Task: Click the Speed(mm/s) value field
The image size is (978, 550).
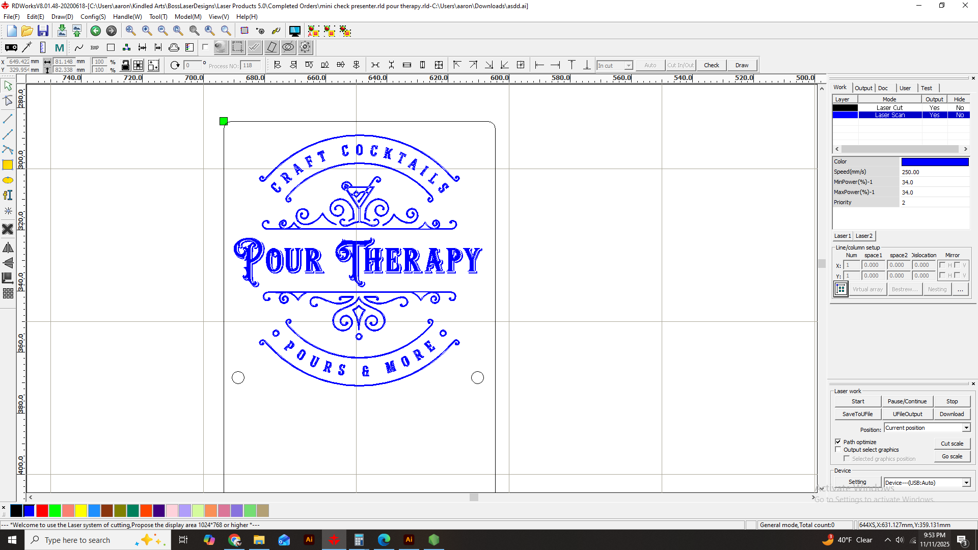Action: (935, 172)
